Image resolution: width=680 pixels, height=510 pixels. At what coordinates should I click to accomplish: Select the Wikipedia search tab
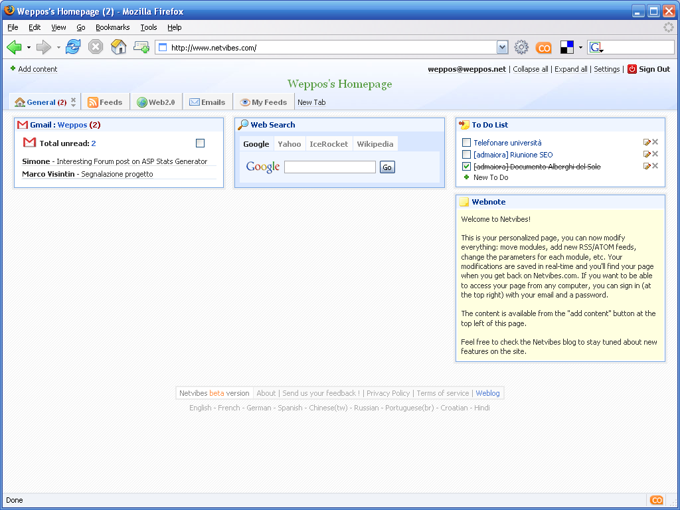coord(375,144)
